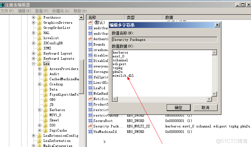
Task: Select the MSV1_0 subkey
Action: tap(55, 115)
